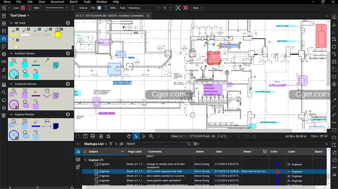
Task: Open the File menu
Action: point(19,2)
